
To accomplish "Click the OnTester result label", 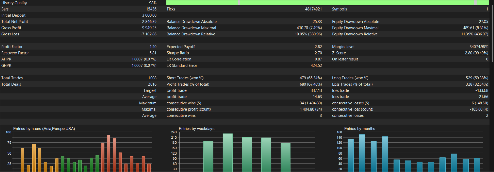I will pyautogui.click(x=345, y=59).
